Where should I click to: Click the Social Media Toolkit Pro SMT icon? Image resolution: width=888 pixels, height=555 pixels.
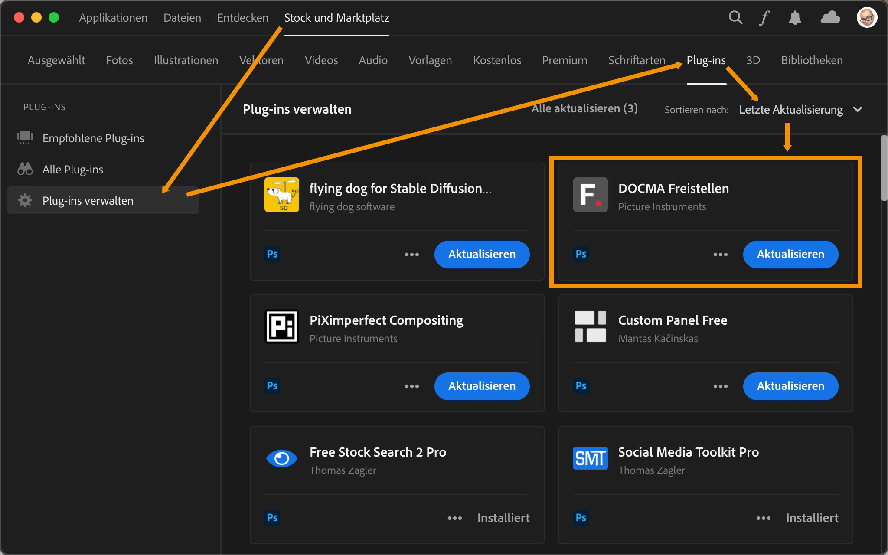[590, 458]
